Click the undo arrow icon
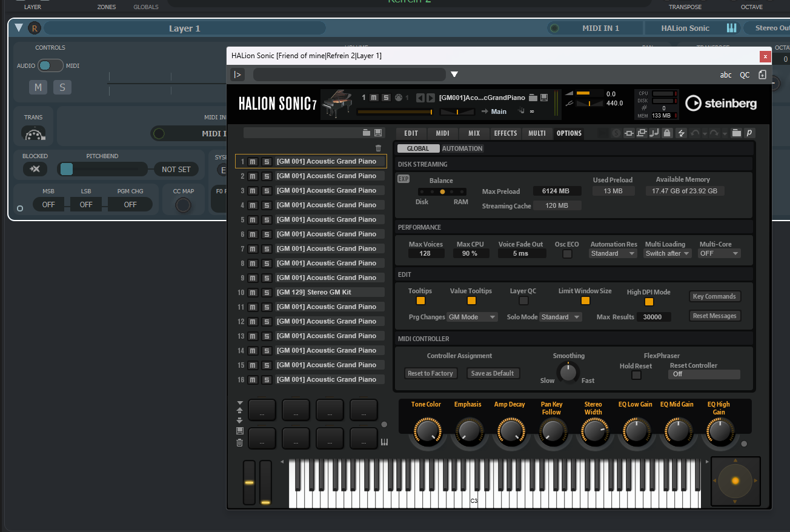Screen dimensions: 790x532 point(695,133)
